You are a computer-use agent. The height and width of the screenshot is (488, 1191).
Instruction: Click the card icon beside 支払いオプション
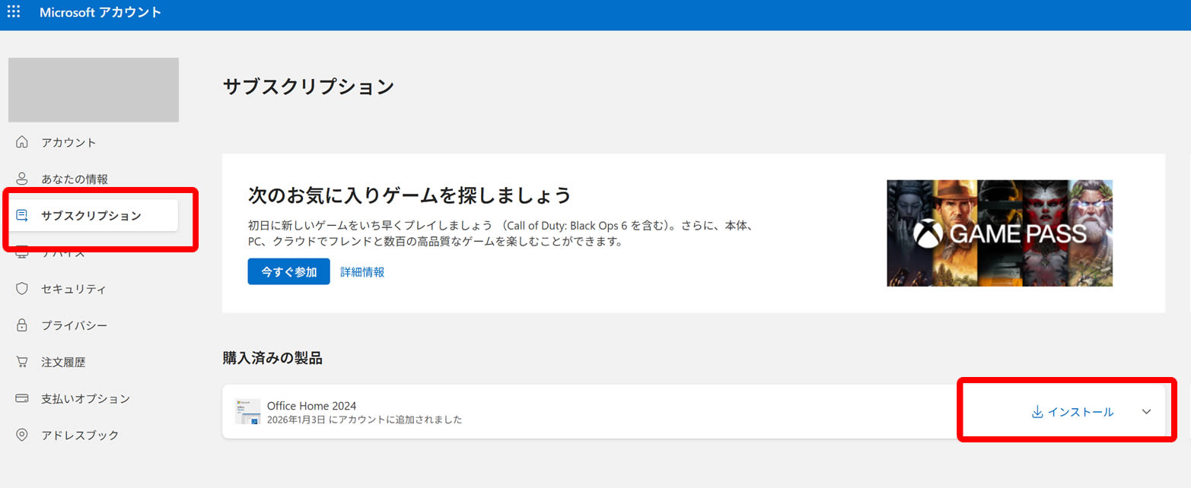22,398
